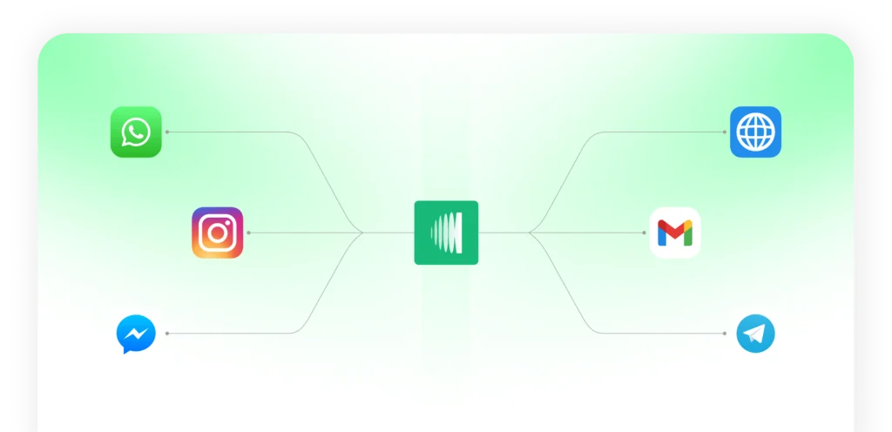Select the Instagram icon
Screen dimensions: 892x432
click(x=218, y=233)
